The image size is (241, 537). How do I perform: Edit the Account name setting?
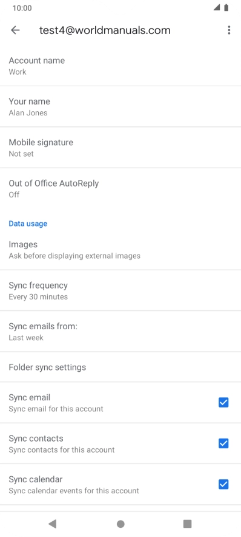pos(120,66)
